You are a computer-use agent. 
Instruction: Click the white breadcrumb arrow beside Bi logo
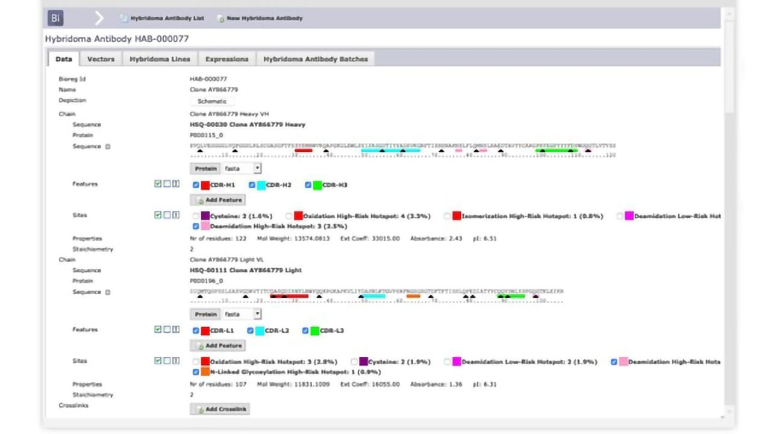100,17
